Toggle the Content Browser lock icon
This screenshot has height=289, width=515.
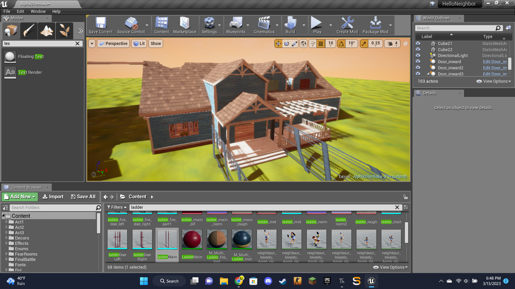[x=405, y=197]
